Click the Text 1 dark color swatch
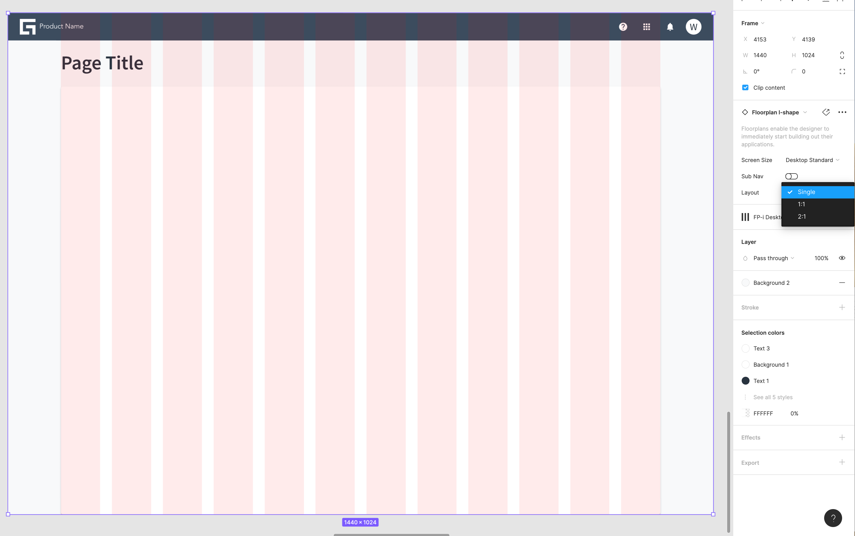The width and height of the screenshot is (855, 536). click(x=745, y=381)
